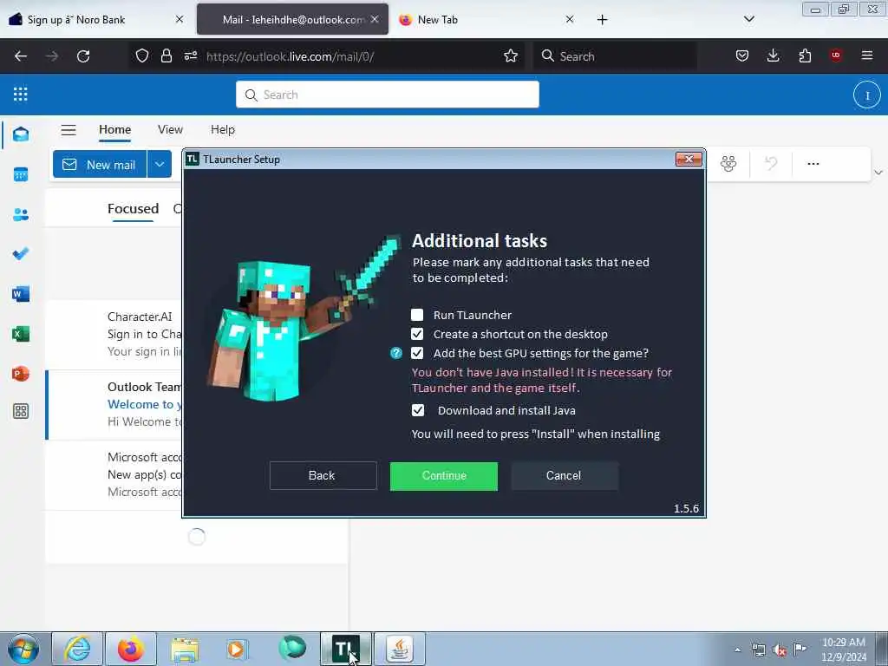Open the Mail icon in Outlook sidebar
The height and width of the screenshot is (666, 888).
point(21,134)
